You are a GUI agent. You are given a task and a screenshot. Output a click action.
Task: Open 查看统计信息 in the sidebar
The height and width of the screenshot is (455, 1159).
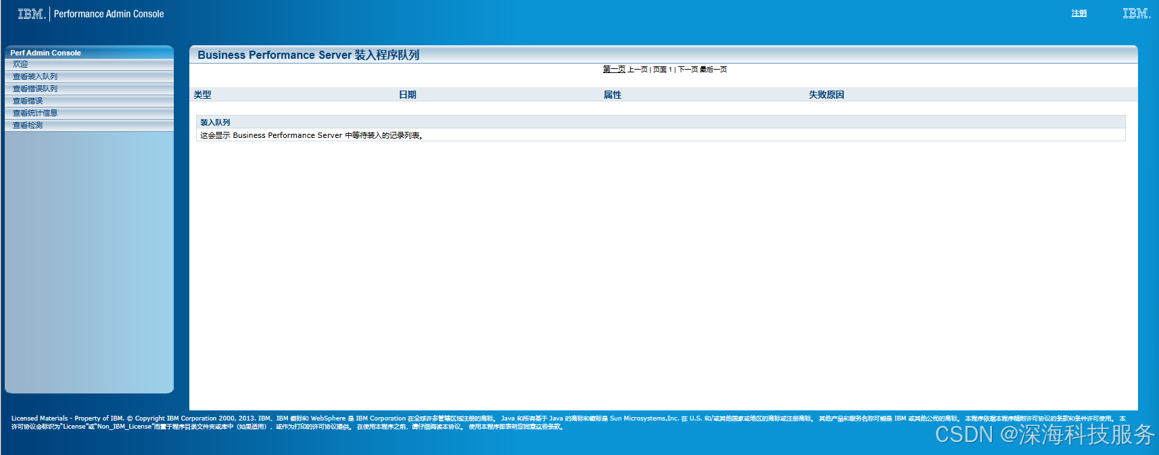tap(89, 113)
